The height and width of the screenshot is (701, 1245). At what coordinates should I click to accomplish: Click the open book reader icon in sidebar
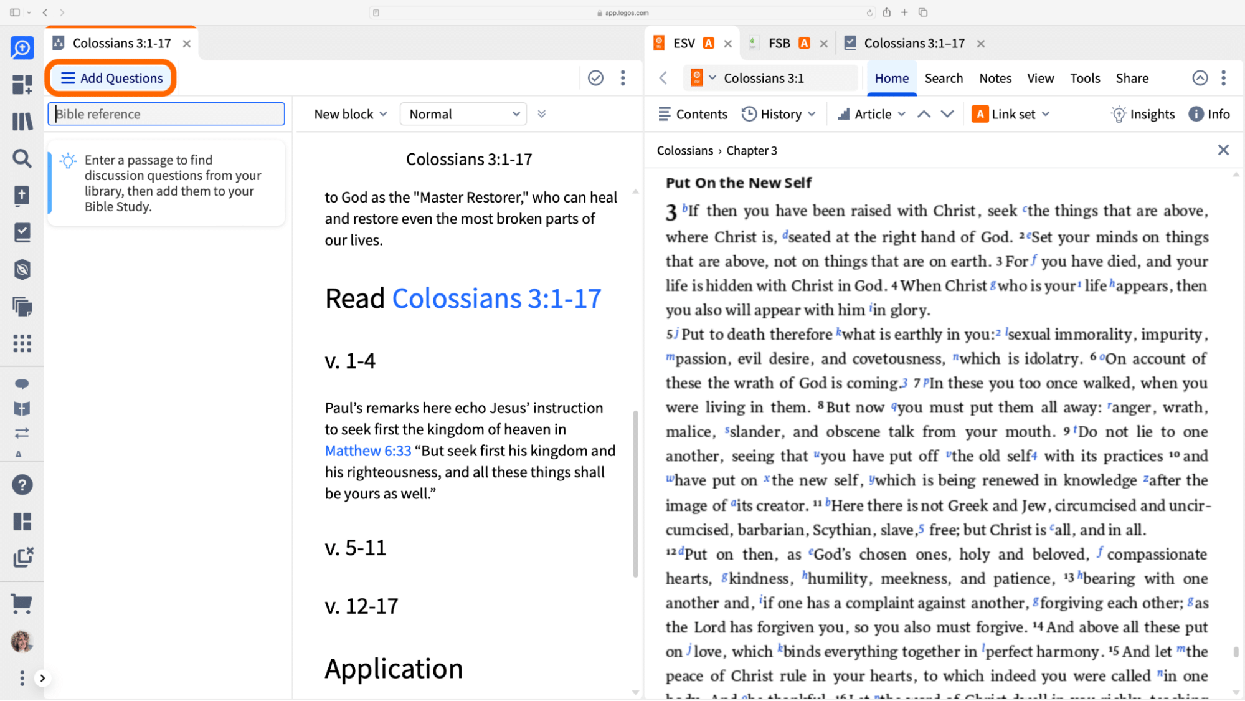[22, 408]
